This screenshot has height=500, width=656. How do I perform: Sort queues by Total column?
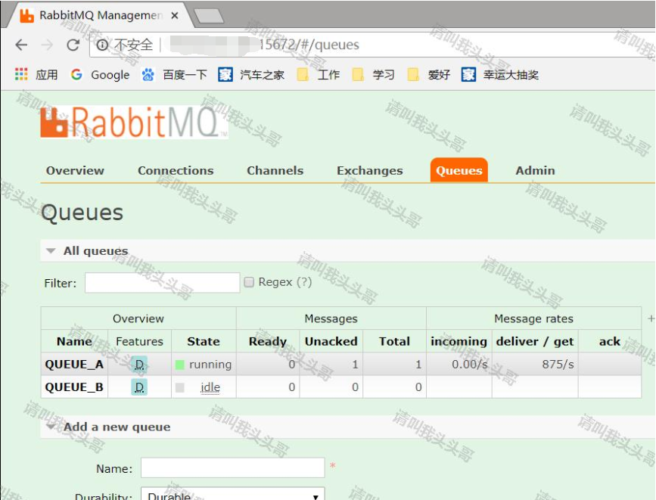click(x=394, y=341)
